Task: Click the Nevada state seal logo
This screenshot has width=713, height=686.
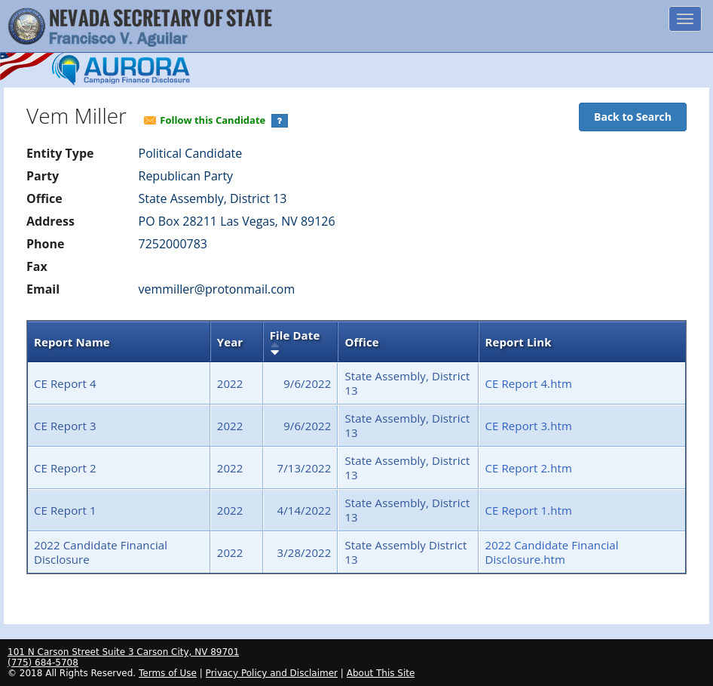Action: click(x=26, y=26)
